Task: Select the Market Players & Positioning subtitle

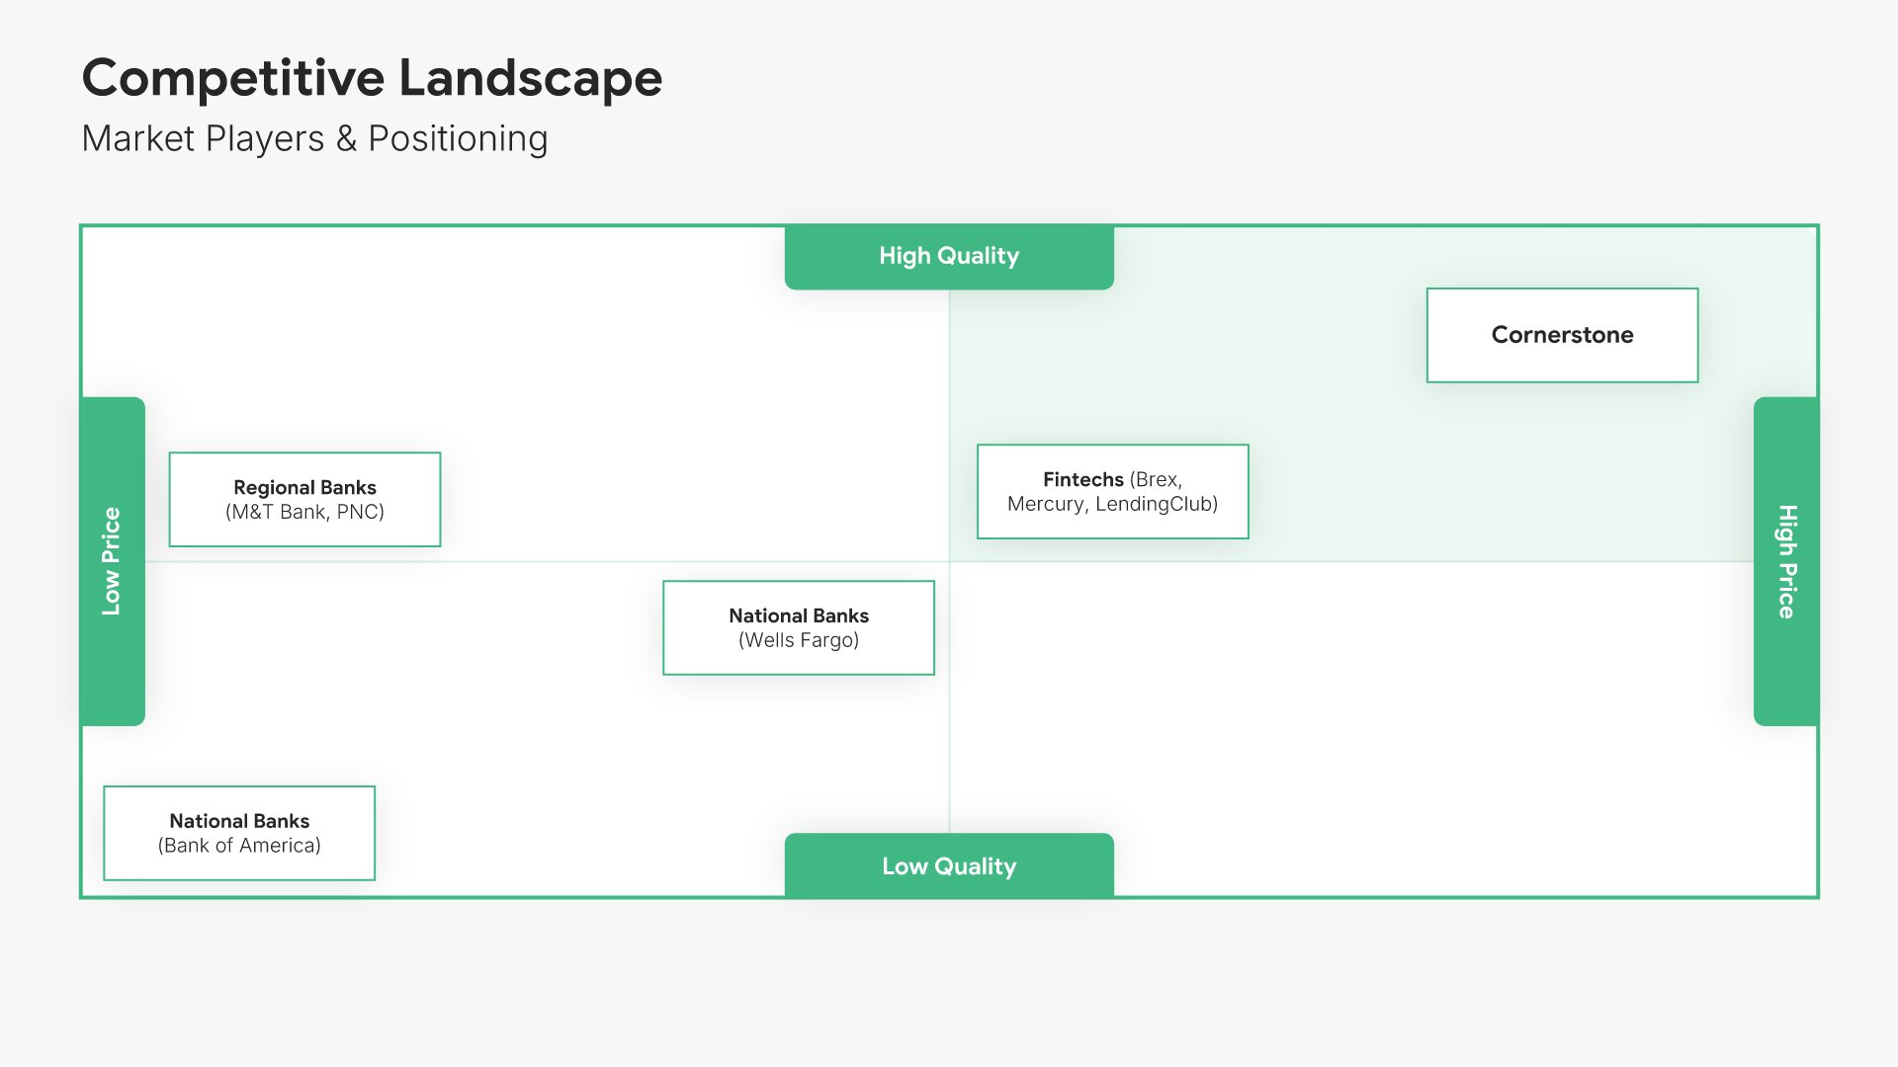Action: point(314,138)
